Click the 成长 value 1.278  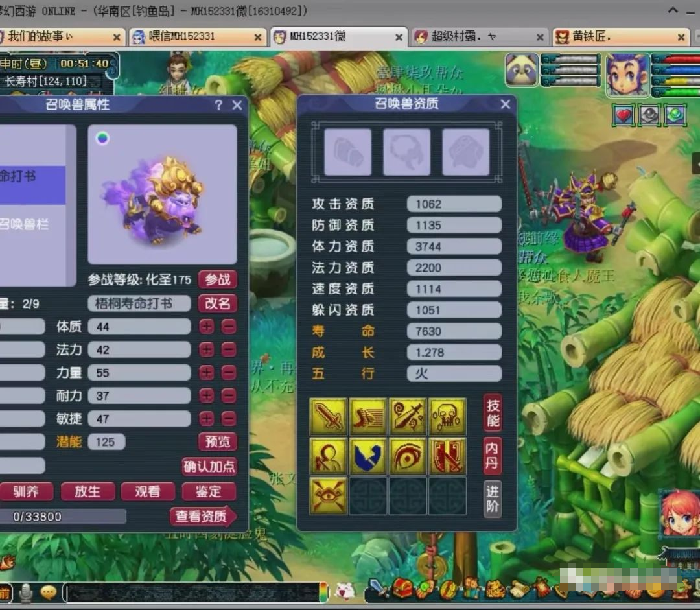click(454, 353)
